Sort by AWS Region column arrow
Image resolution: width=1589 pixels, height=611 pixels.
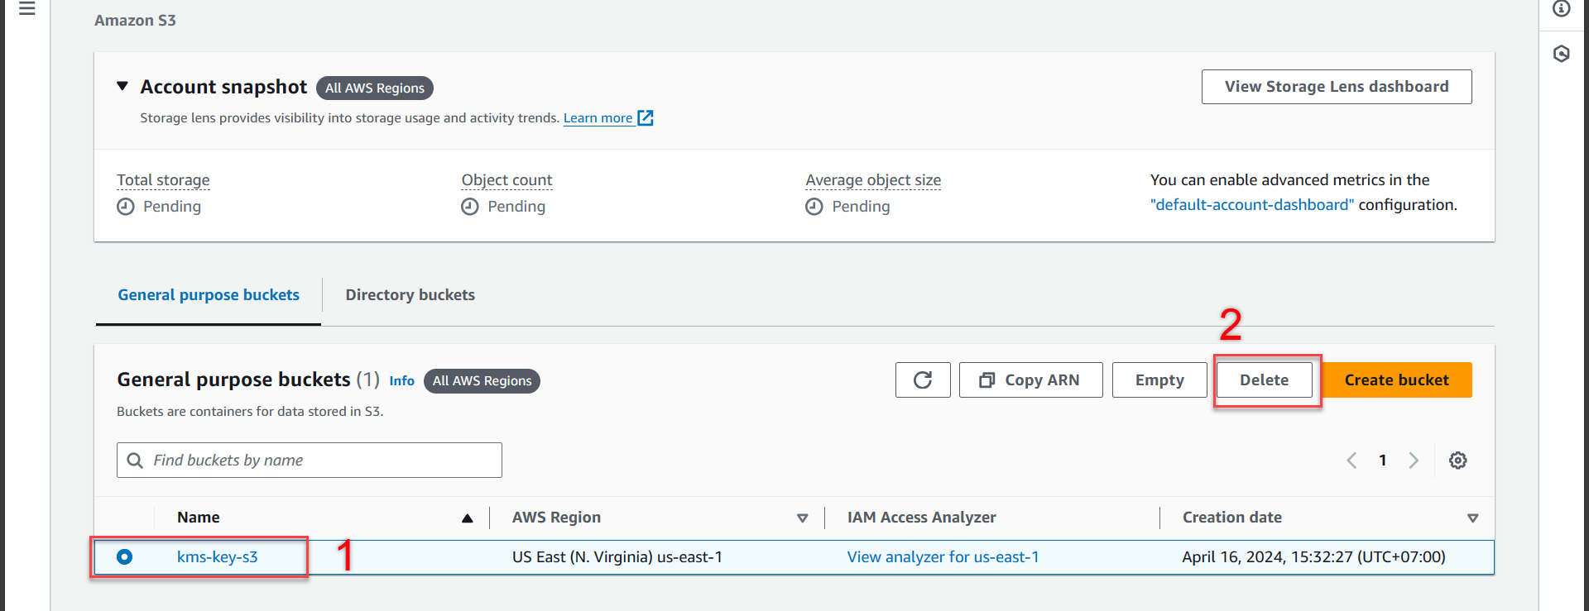pos(802,518)
